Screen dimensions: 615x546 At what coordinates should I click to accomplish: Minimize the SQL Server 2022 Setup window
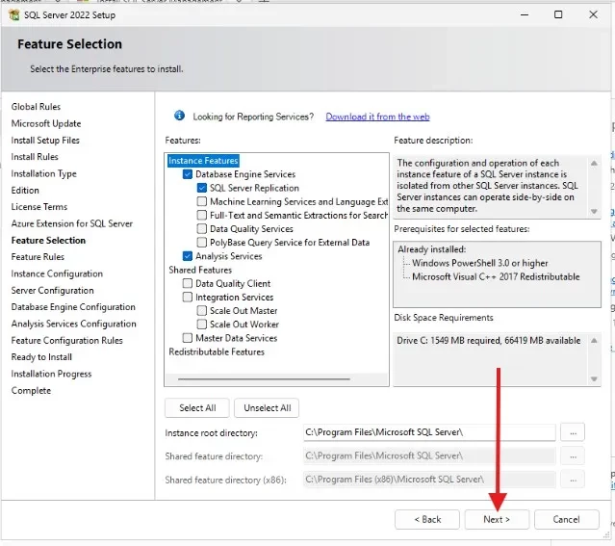click(525, 14)
